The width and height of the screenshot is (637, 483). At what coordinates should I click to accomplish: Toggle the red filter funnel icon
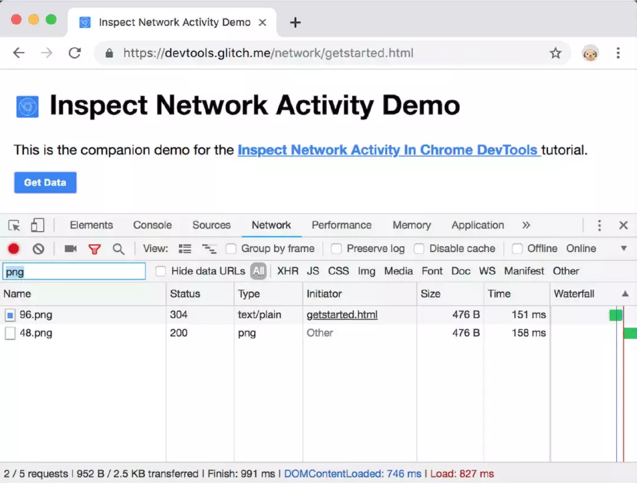point(94,249)
